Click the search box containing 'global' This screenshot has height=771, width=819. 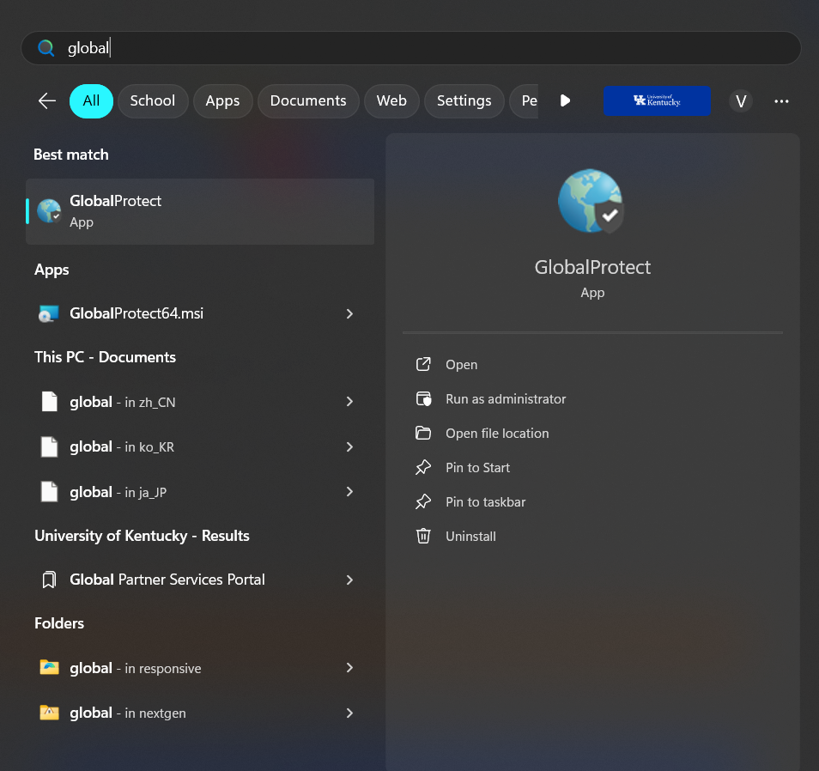pyautogui.click(x=410, y=48)
